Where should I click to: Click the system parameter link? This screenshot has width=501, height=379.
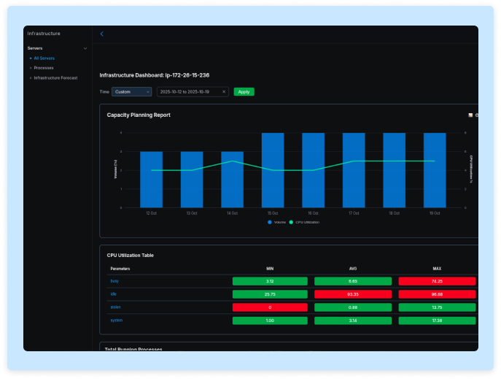pyautogui.click(x=117, y=320)
